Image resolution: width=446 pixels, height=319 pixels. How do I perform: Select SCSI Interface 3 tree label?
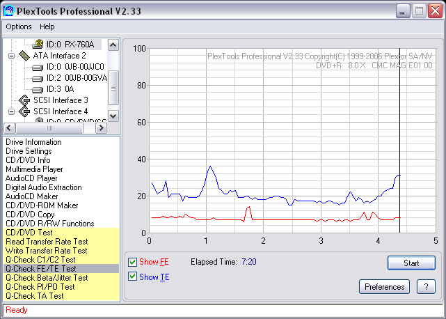point(61,100)
